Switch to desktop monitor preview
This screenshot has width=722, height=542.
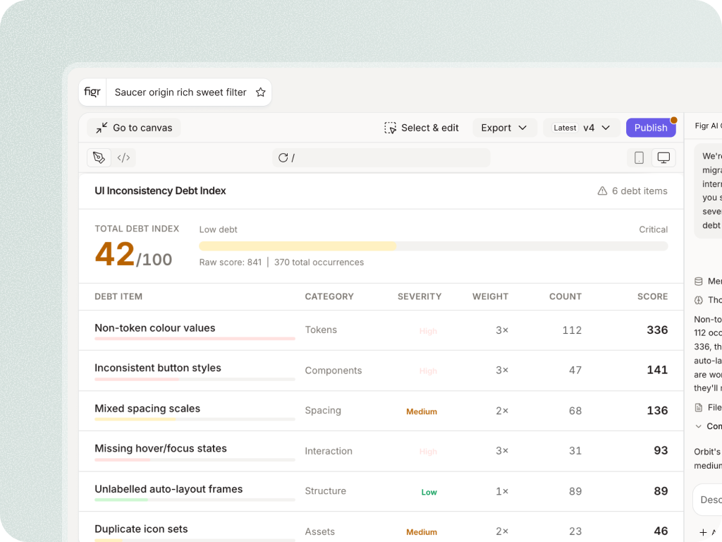[663, 157]
